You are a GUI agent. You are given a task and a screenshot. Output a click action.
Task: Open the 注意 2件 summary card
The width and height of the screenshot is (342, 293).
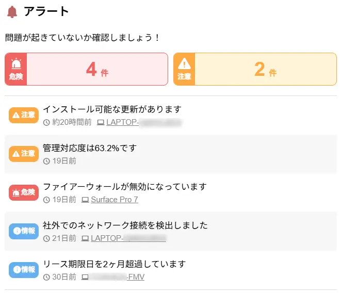[265, 69]
